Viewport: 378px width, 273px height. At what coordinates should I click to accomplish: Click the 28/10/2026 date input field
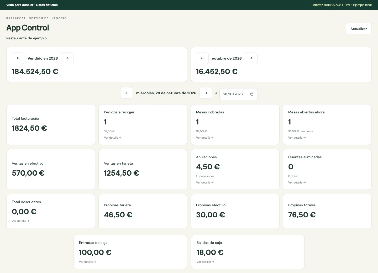[239, 94]
